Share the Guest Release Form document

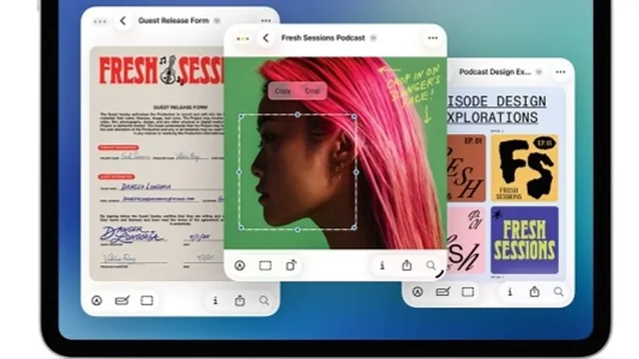pyautogui.click(x=240, y=301)
